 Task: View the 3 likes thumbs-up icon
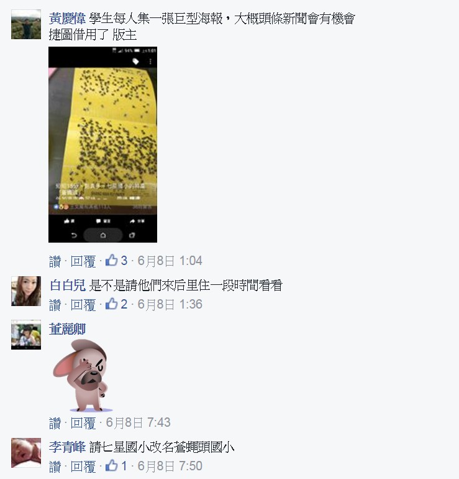[112, 260]
